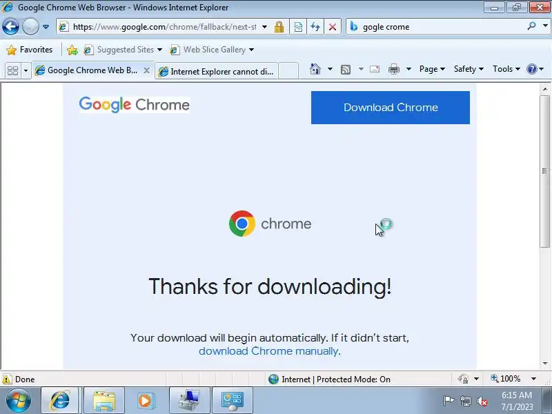Image resolution: width=552 pixels, height=414 pixels.
Task: Open the Suggested Sites dropdown
Action: [x=123, y=50]
